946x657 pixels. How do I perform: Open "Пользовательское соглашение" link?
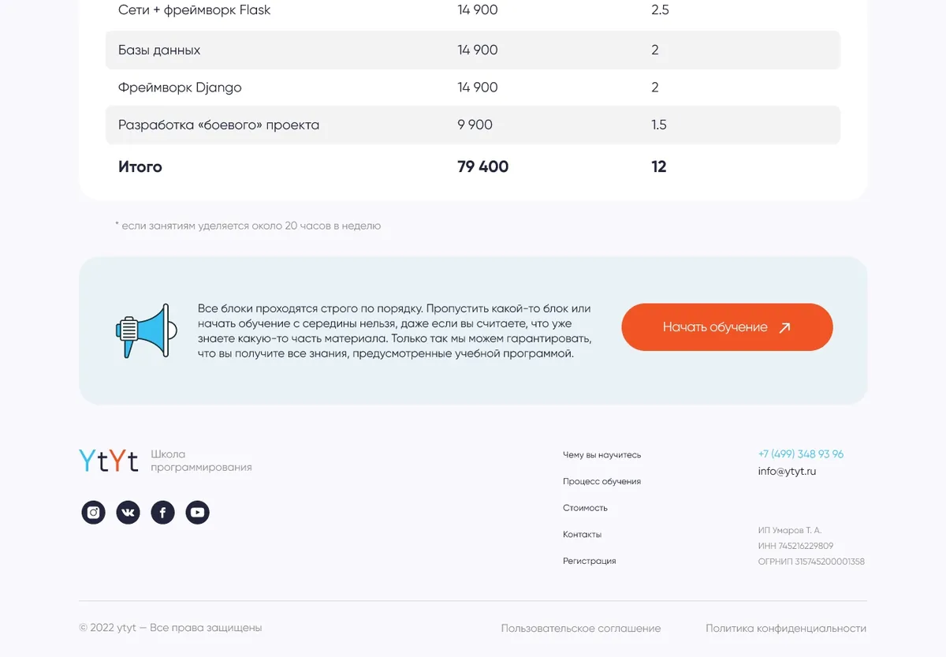pyautogui.click(x=580, y=629)
